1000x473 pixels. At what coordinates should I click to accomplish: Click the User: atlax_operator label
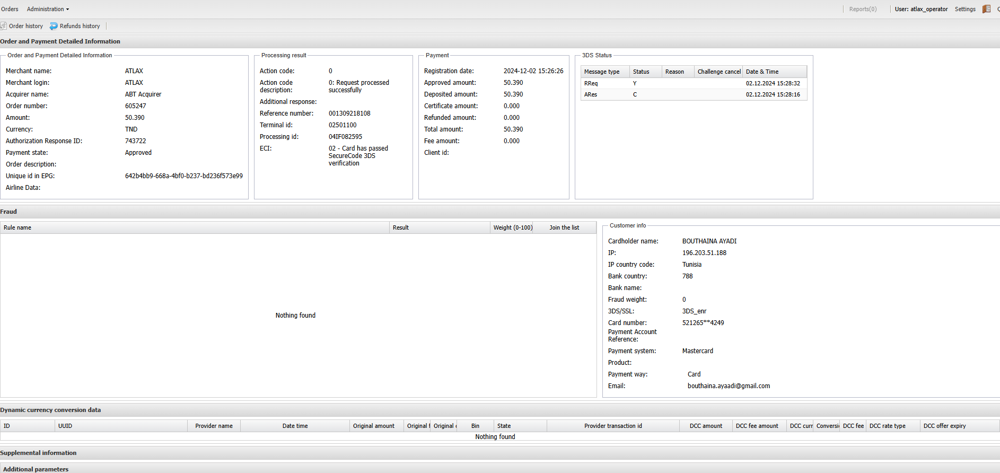921,9
